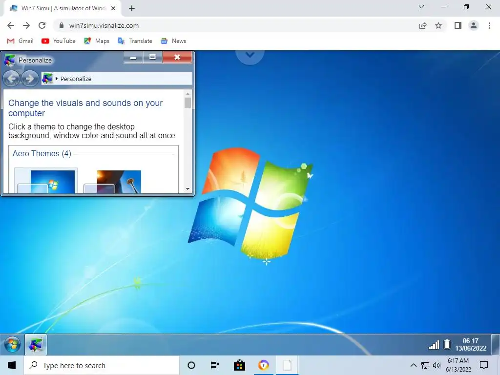
Task: Expand the drop-down chevron at top of simulator
Action: click(x=250, y=55)
